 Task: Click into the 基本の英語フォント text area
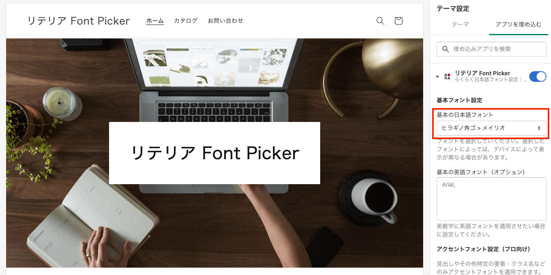491,199
